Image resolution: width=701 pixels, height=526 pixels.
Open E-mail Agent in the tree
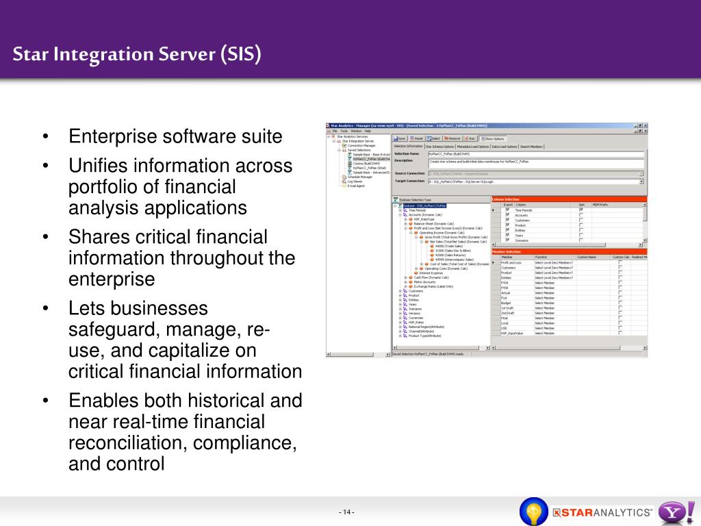click(356, 186)
